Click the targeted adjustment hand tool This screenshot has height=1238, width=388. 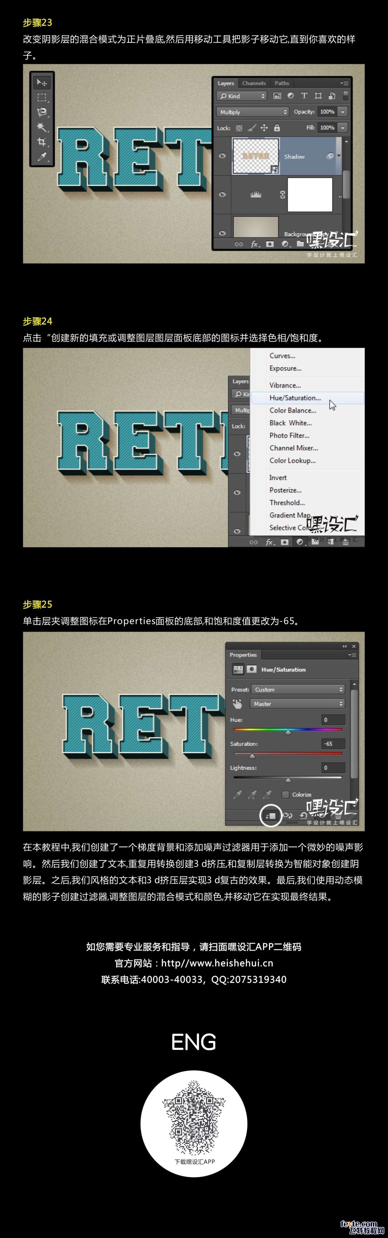click(x=238, y=704)
